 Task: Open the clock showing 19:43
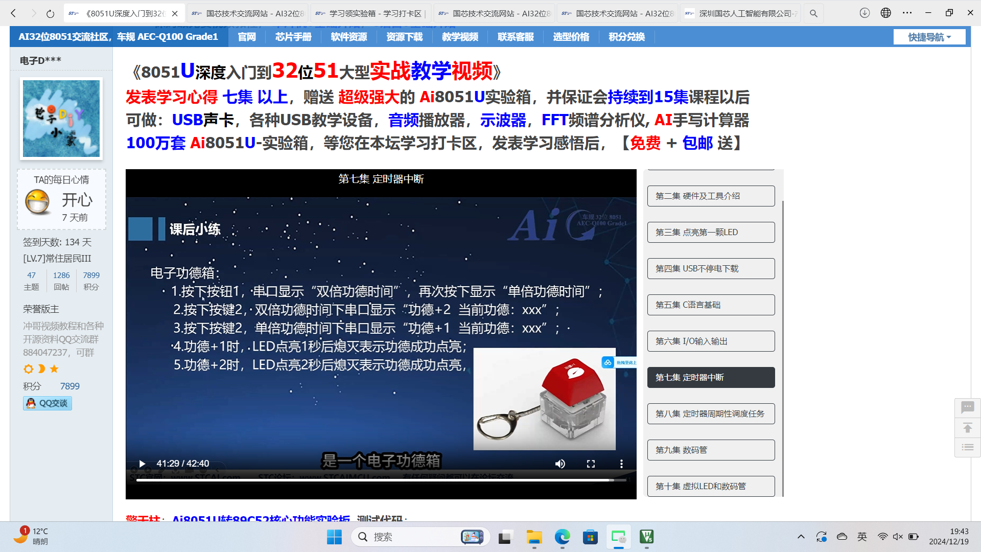point(949,536)
